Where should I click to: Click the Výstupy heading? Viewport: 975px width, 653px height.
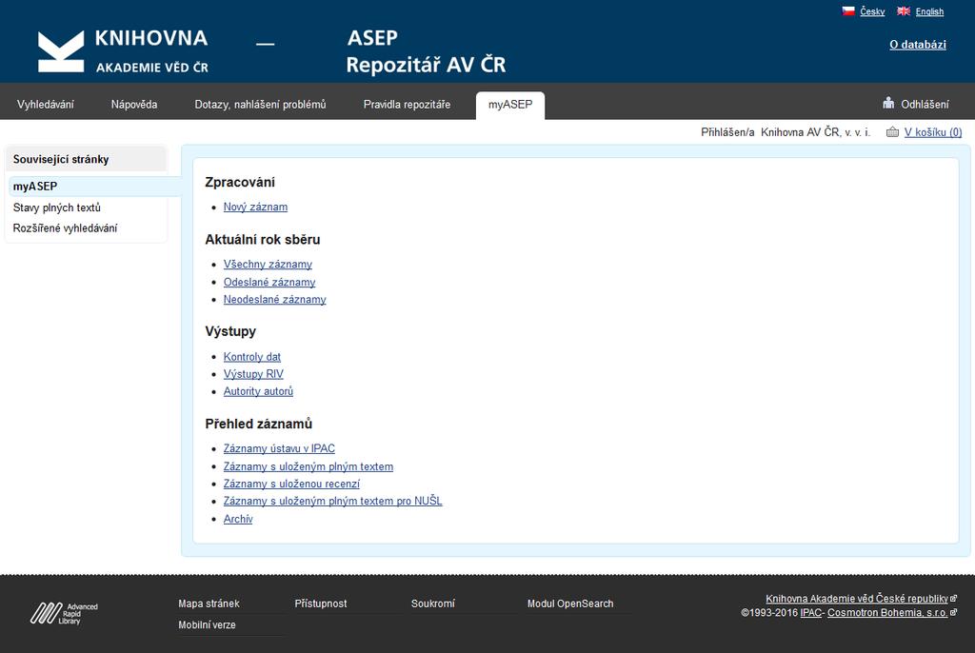[x=230, y=331]
